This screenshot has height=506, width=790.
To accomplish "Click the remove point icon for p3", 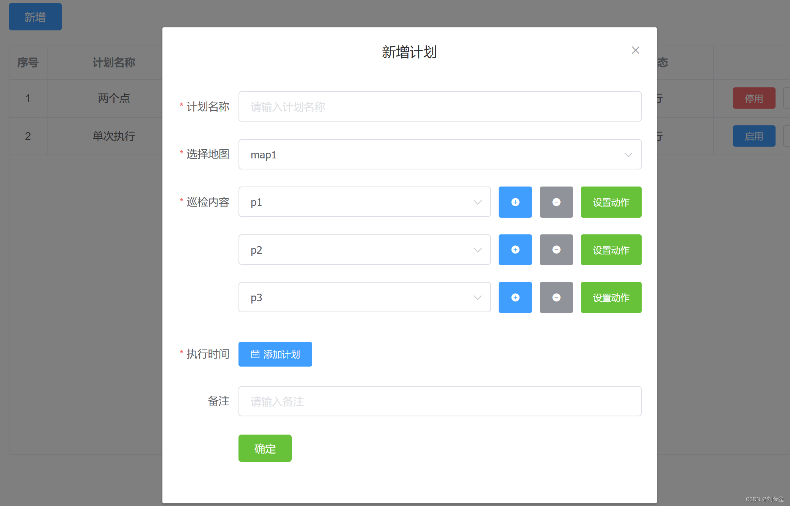I will pos(556,297).
